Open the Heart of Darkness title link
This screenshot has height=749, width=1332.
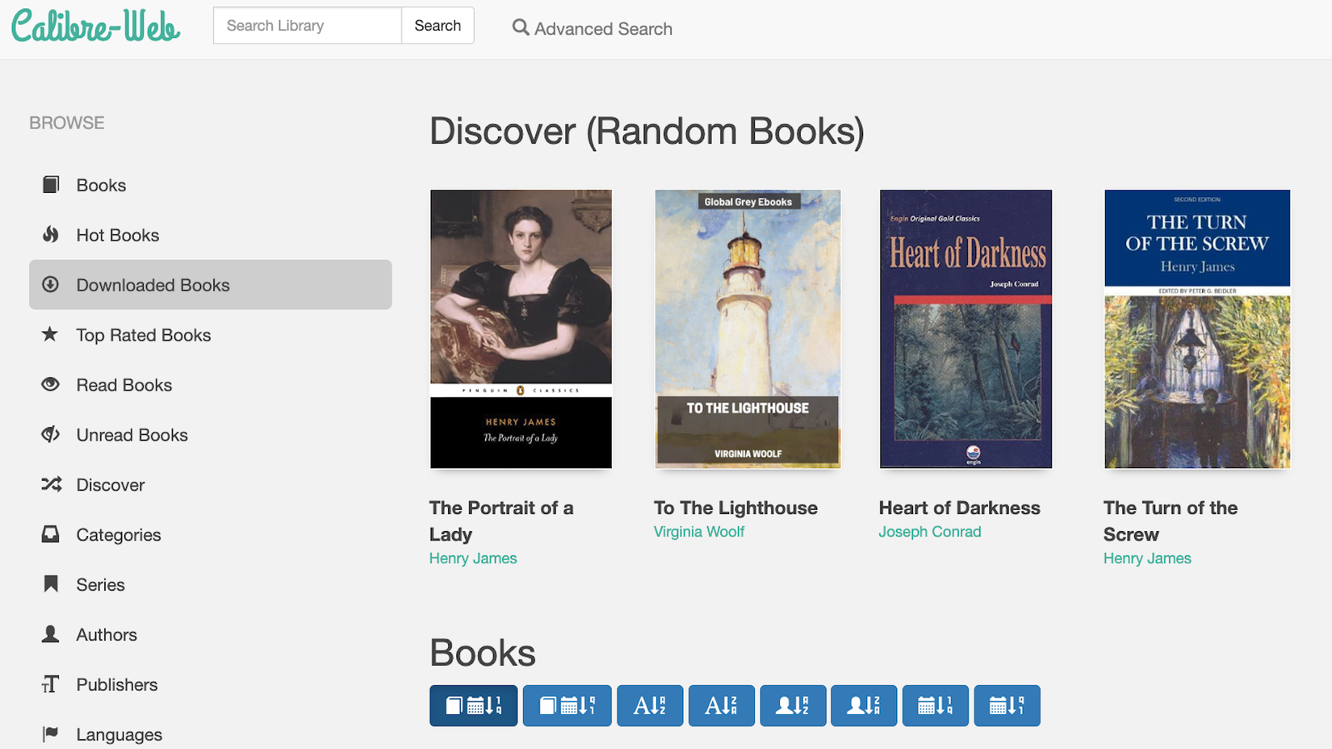tap(959, 508)
